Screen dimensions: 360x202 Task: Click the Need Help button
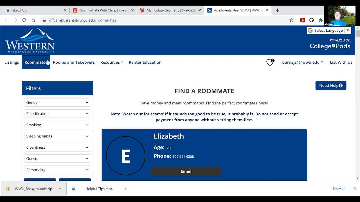coord(331,86)
